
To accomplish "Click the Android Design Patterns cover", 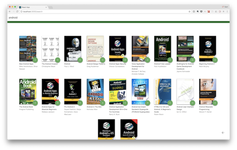I will pos(95,49).
